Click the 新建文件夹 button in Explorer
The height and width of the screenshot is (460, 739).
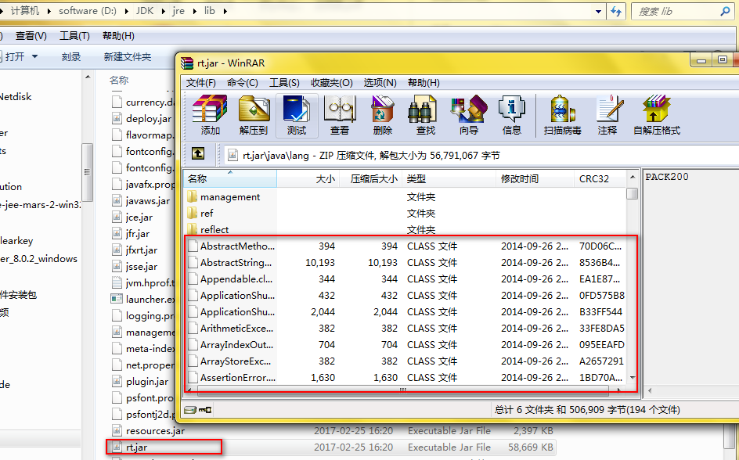click(128, 57)
